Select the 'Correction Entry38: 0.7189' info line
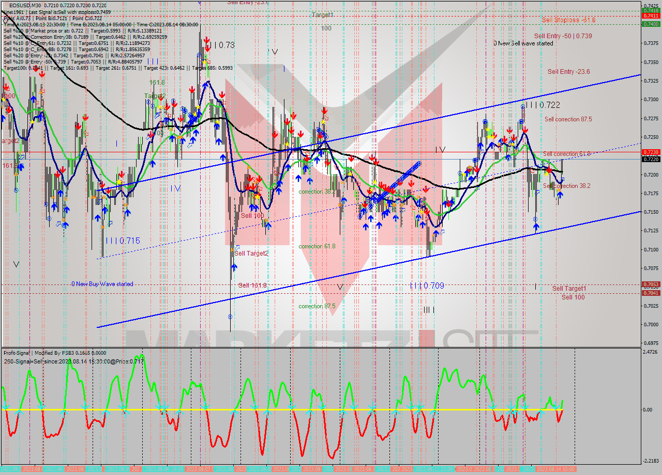The height and width of the screenshot is (475, 662). click(x=85, y=37)
